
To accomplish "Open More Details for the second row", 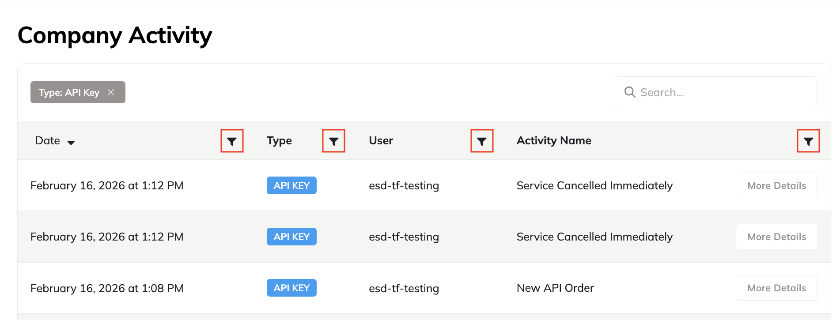I will pyautogui.click(x=776, y=237).
